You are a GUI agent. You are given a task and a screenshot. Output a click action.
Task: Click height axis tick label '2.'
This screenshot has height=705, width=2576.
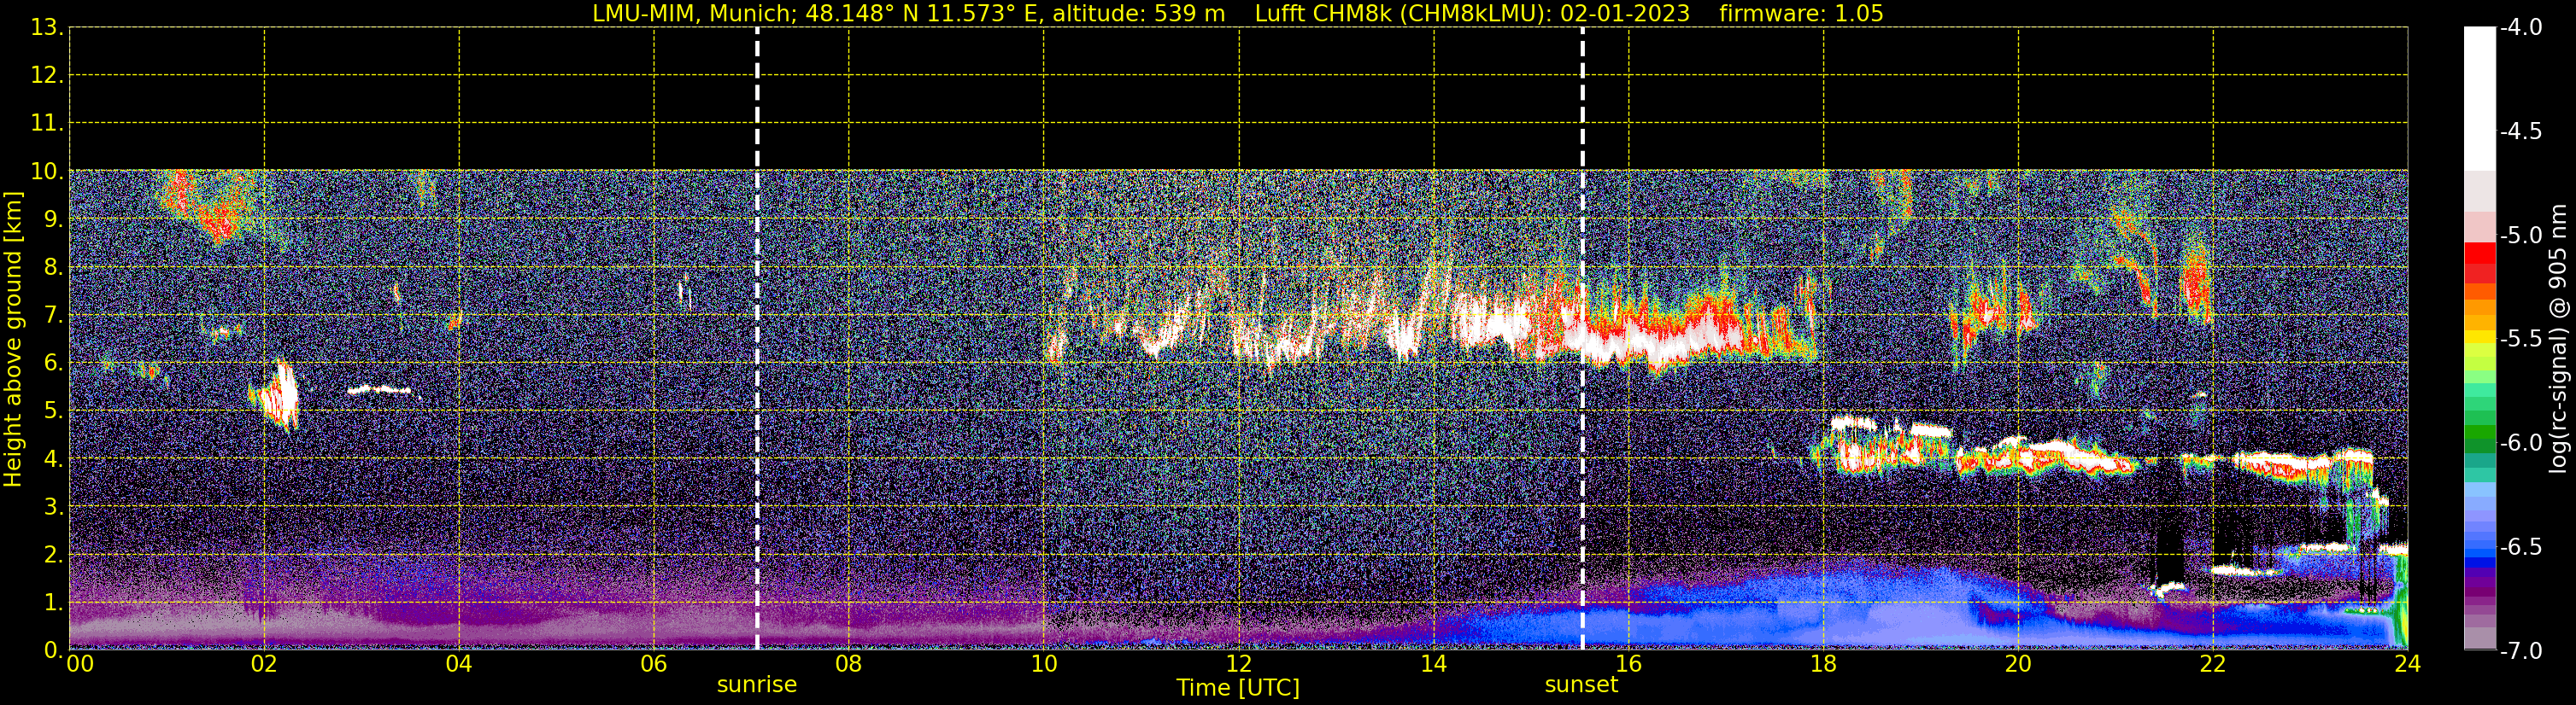52,556
